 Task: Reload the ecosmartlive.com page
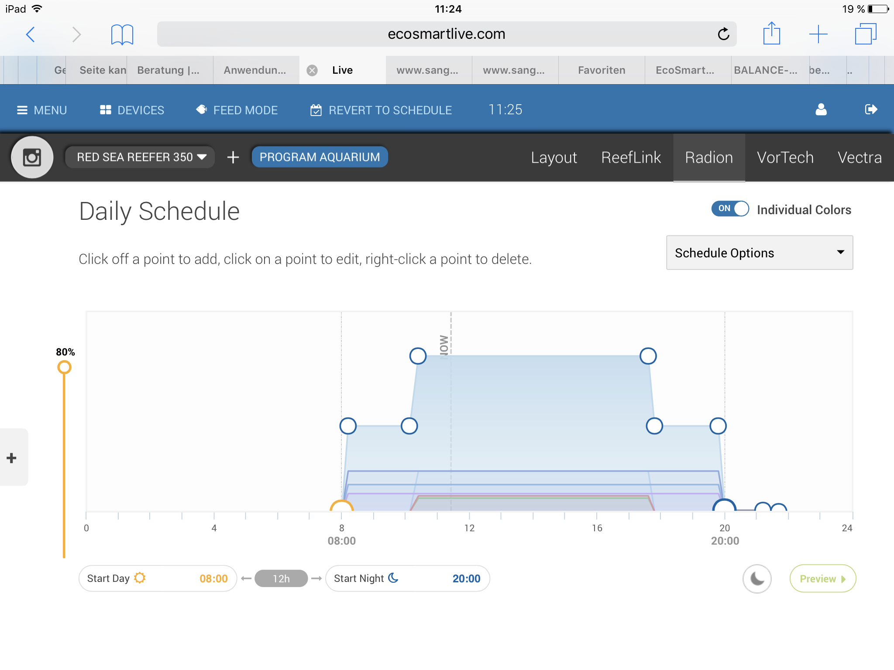pyautogui.click(x=723, y=34)
